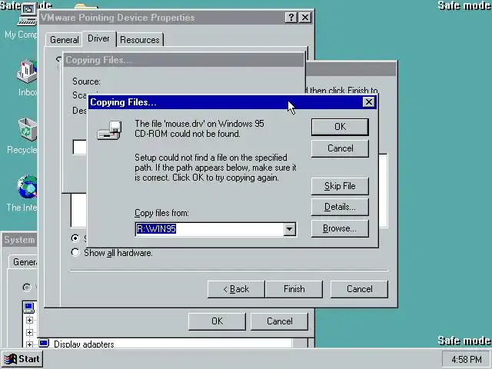The image size is (492, 369).
Task: Open the Details... button
Action: 340,207
